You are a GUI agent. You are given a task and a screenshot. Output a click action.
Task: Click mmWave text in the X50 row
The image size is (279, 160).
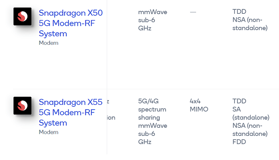pos(153,12)
